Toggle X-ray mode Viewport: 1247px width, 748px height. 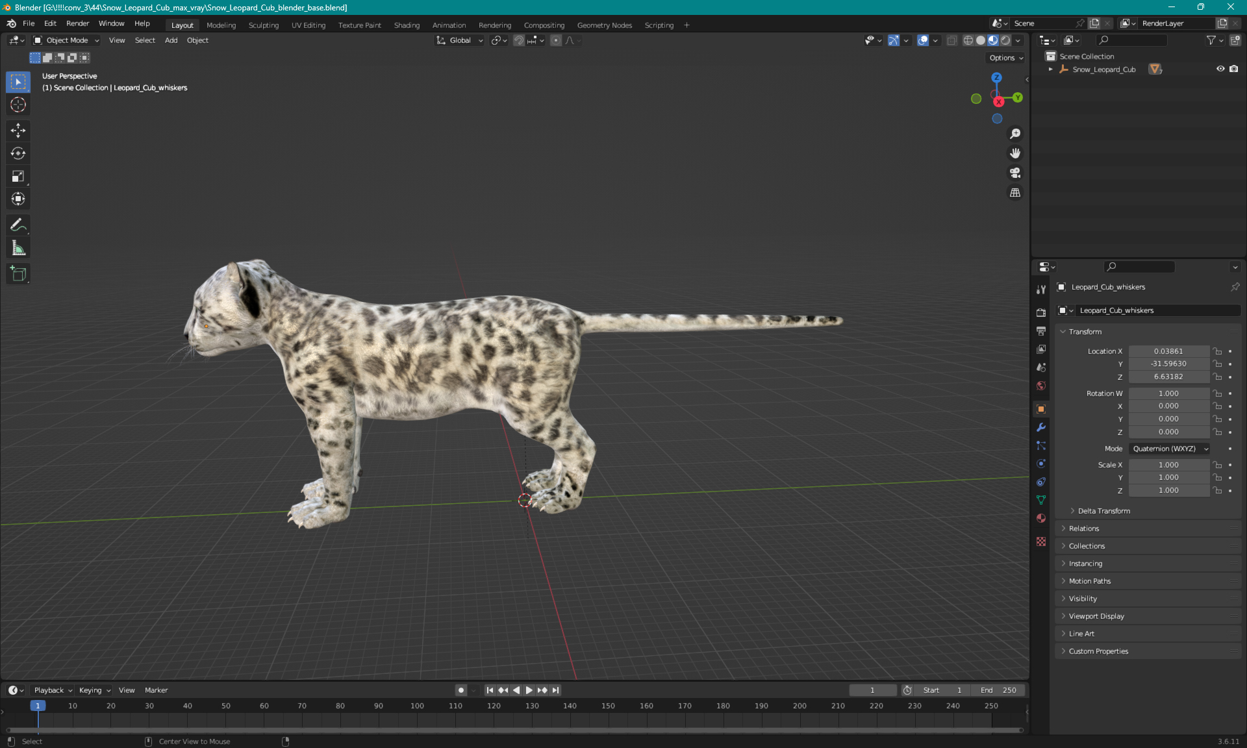(x=951, y=40)
